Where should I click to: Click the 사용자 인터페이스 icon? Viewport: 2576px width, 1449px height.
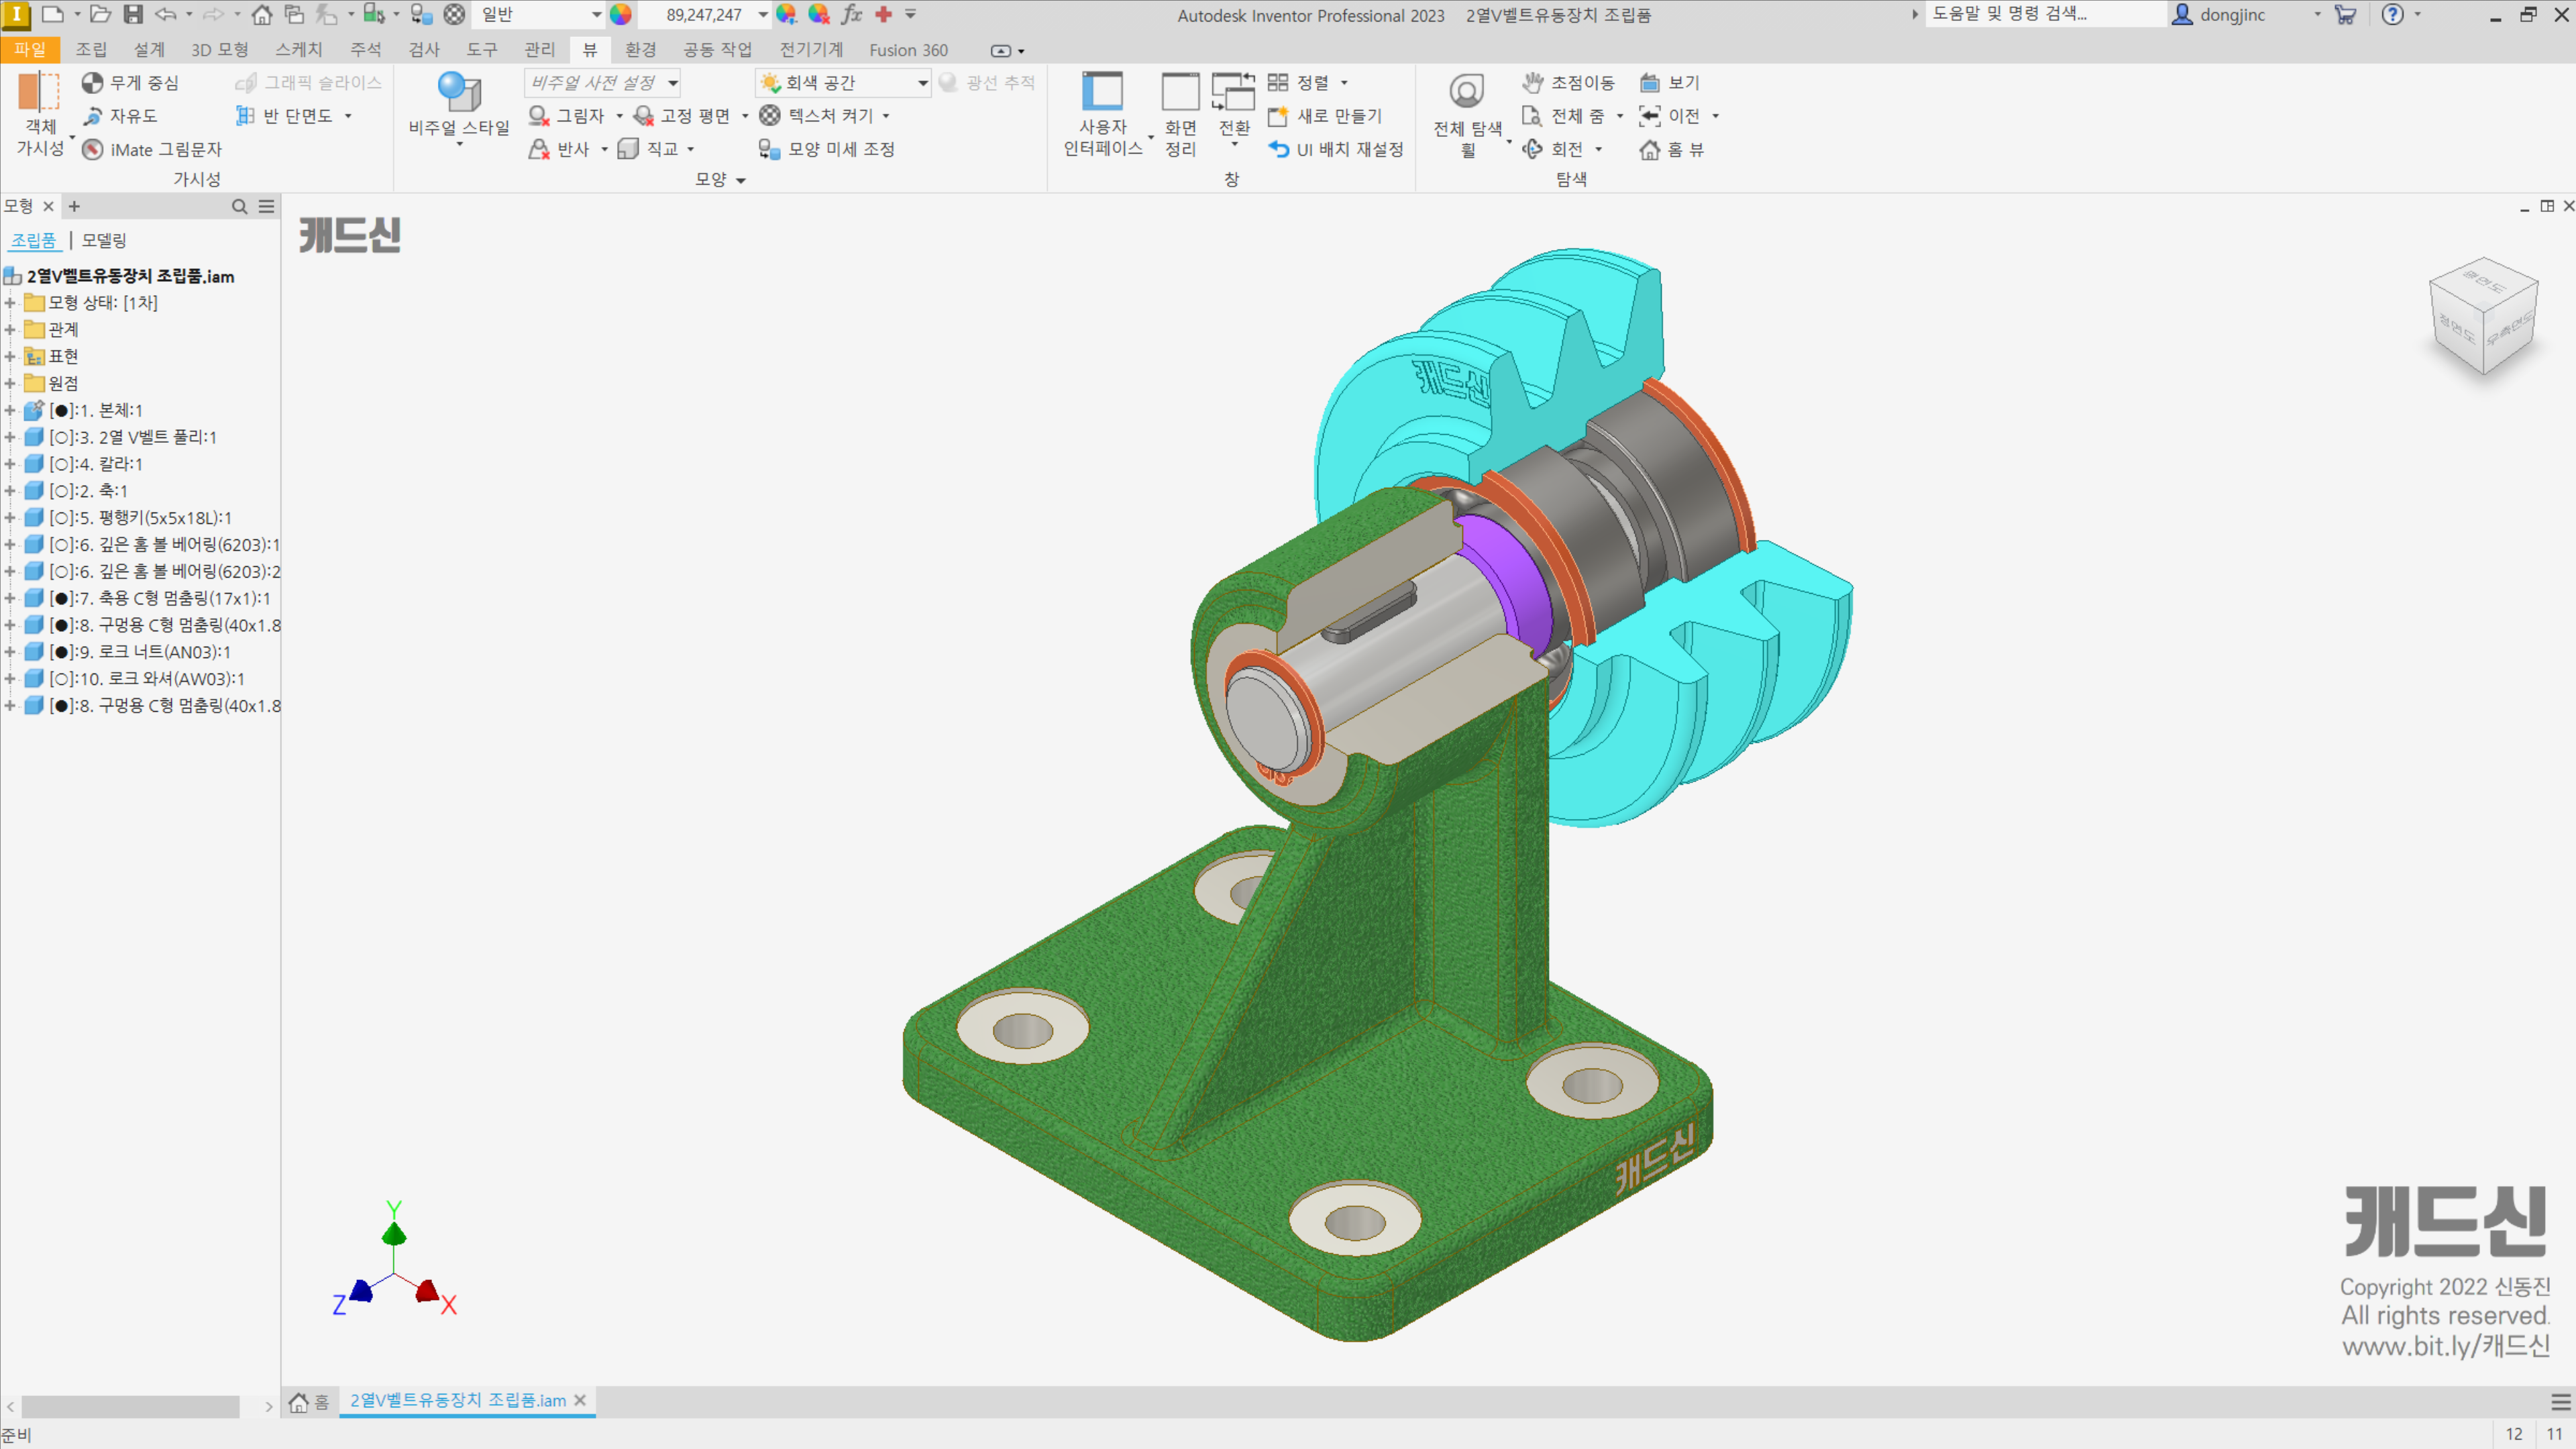point(1102,92)
